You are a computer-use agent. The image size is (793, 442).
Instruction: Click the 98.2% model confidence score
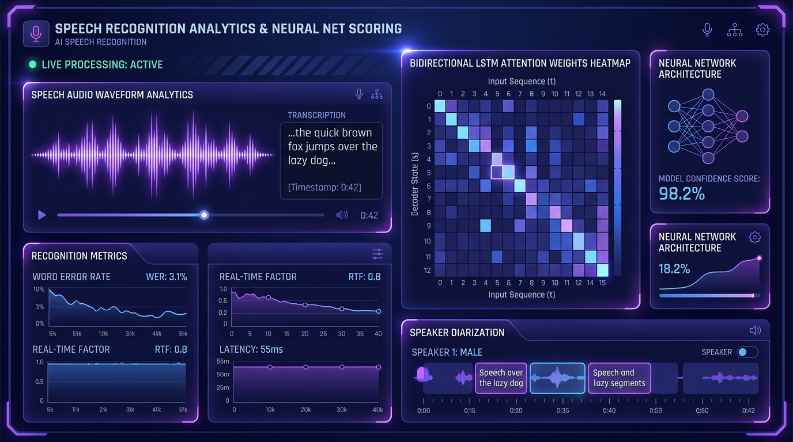(682, 194)
